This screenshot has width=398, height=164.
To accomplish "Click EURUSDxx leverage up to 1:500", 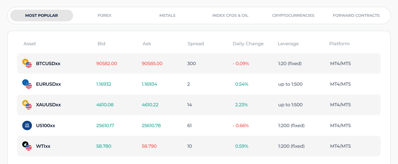I will pos(290,84).
